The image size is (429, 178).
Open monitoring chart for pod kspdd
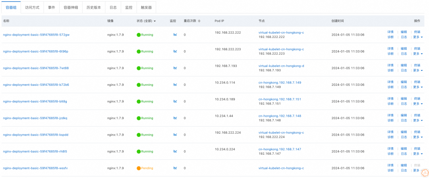click(x=175, y=134)
